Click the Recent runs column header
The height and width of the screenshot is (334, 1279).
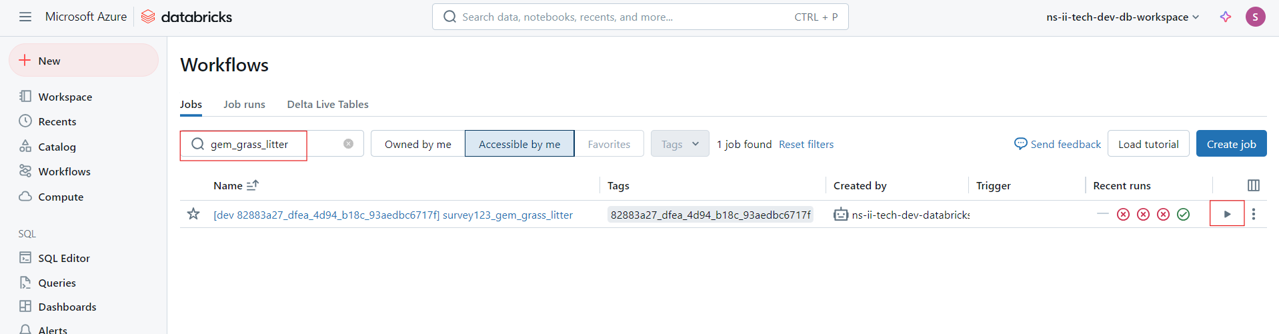tap(1122, 185)
